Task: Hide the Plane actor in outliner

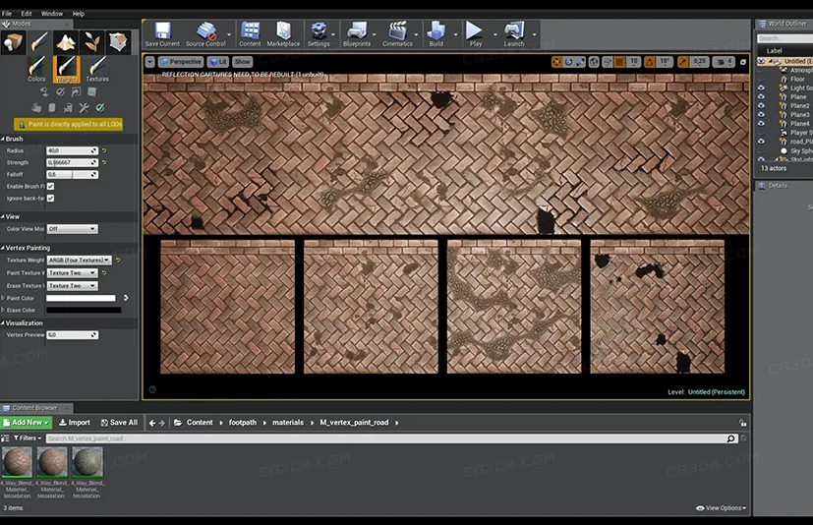Action: coord(761,96)
